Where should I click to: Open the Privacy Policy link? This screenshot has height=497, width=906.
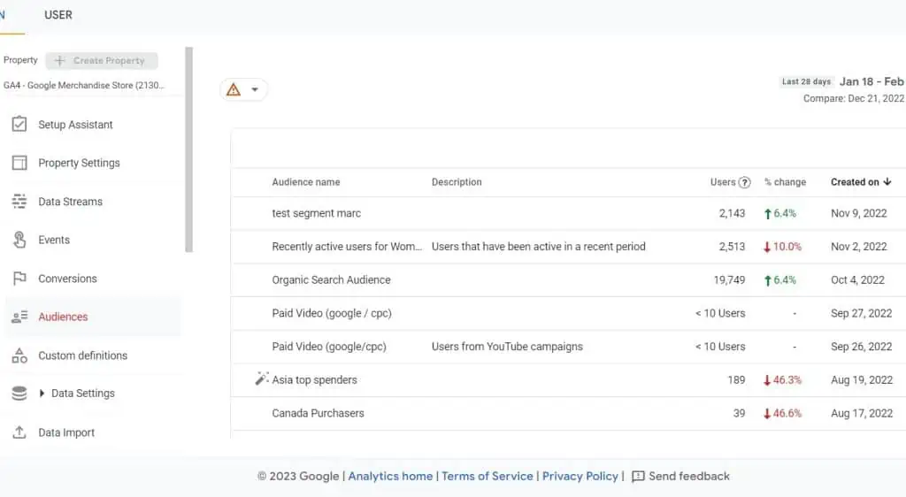click(580, 477)
